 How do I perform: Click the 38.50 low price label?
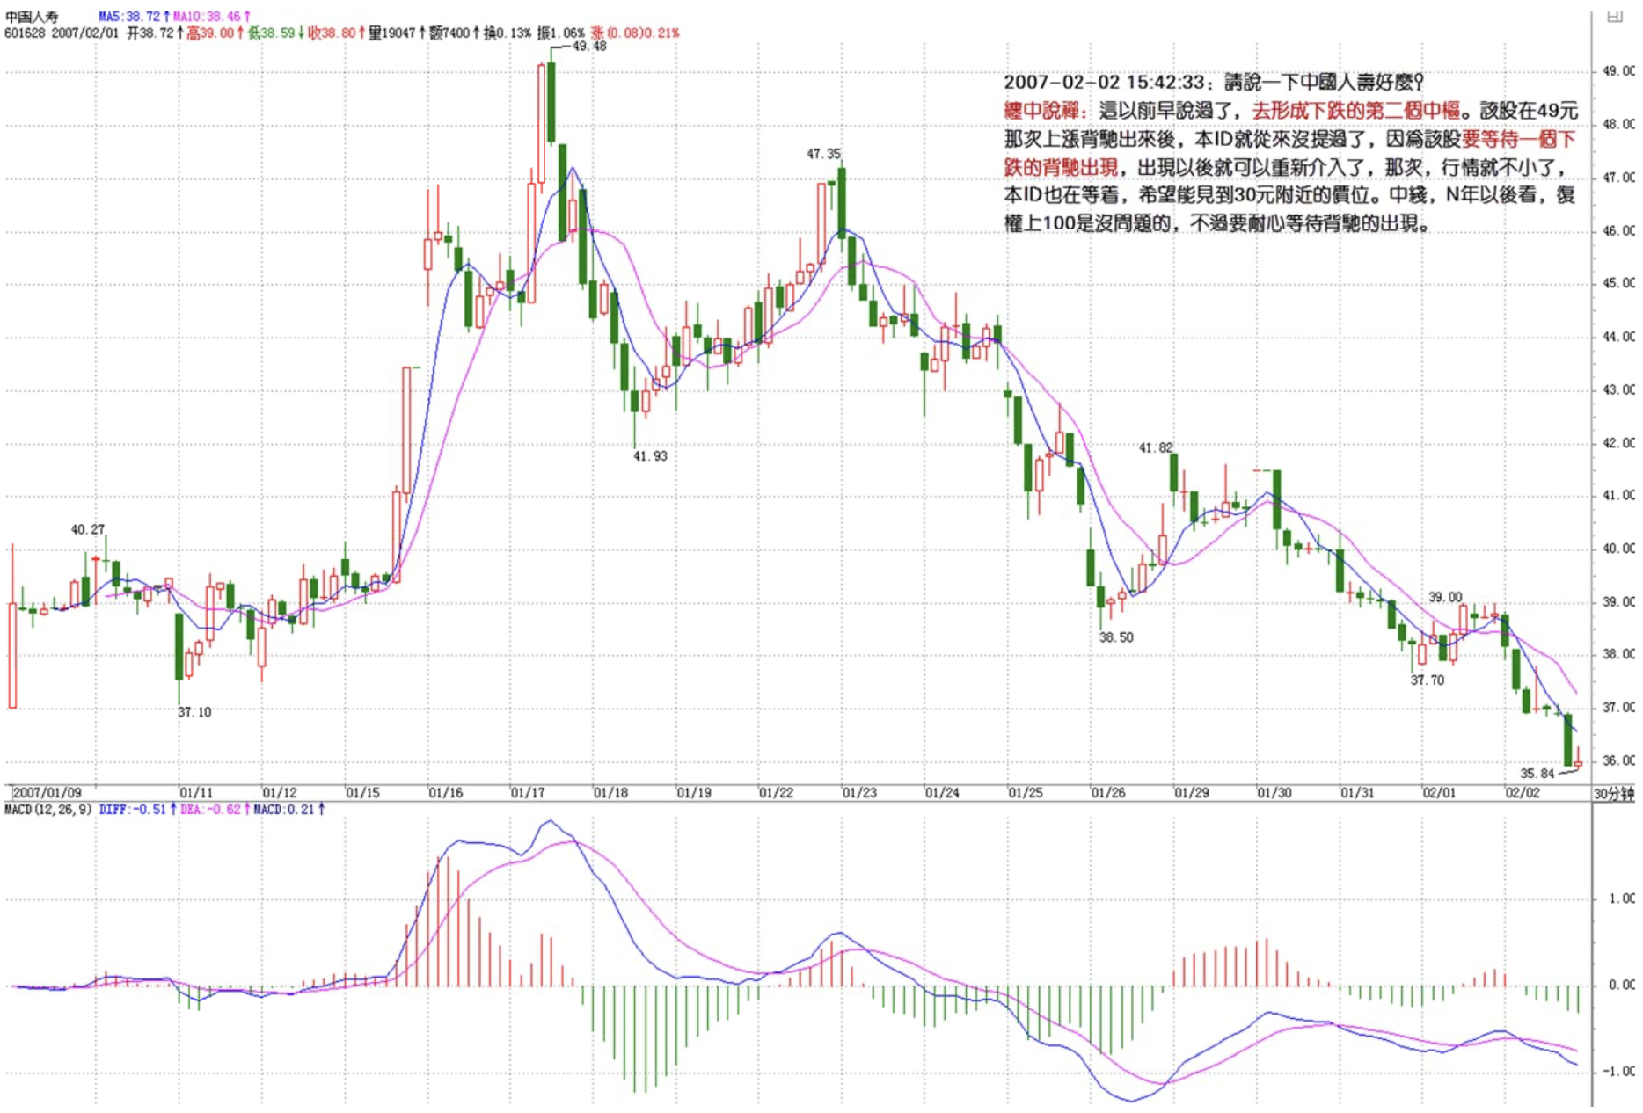pyautogui.click(x=1116, y=637)
